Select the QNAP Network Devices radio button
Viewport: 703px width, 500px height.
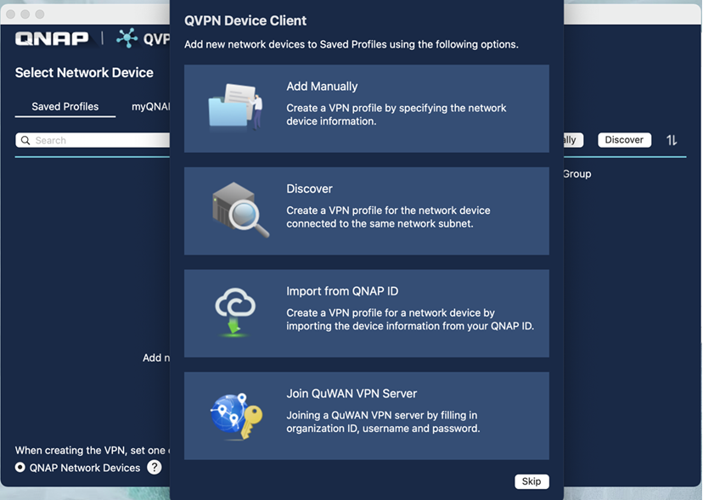(x=20, y=467)
